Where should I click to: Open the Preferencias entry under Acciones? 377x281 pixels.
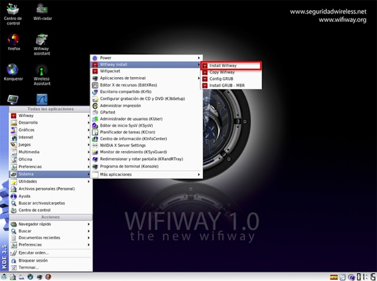point(49,244)
